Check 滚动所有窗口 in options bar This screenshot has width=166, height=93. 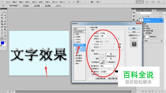pyautogui.click(x=8, y=6)
